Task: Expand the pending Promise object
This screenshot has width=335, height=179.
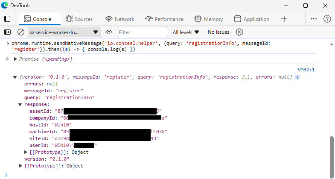Action: pos(15,59)
